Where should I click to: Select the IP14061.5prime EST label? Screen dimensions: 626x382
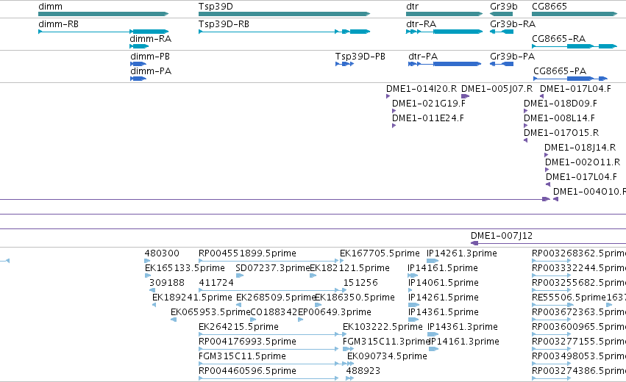(443, 283)
